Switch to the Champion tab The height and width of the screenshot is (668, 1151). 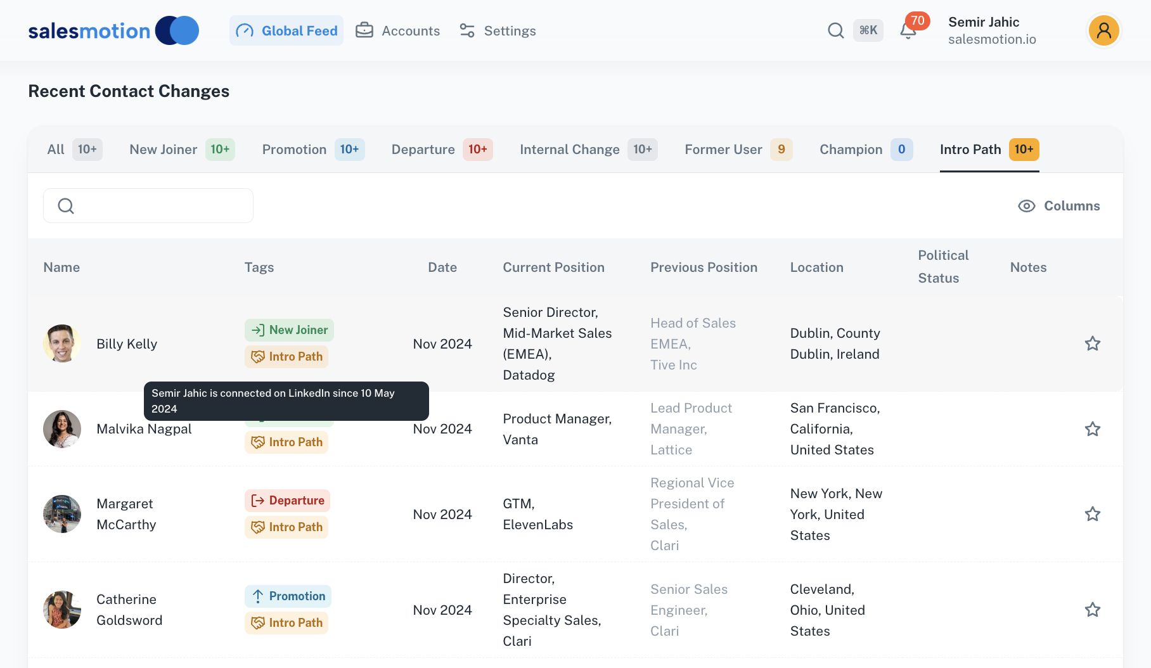[x=866, y=150]
